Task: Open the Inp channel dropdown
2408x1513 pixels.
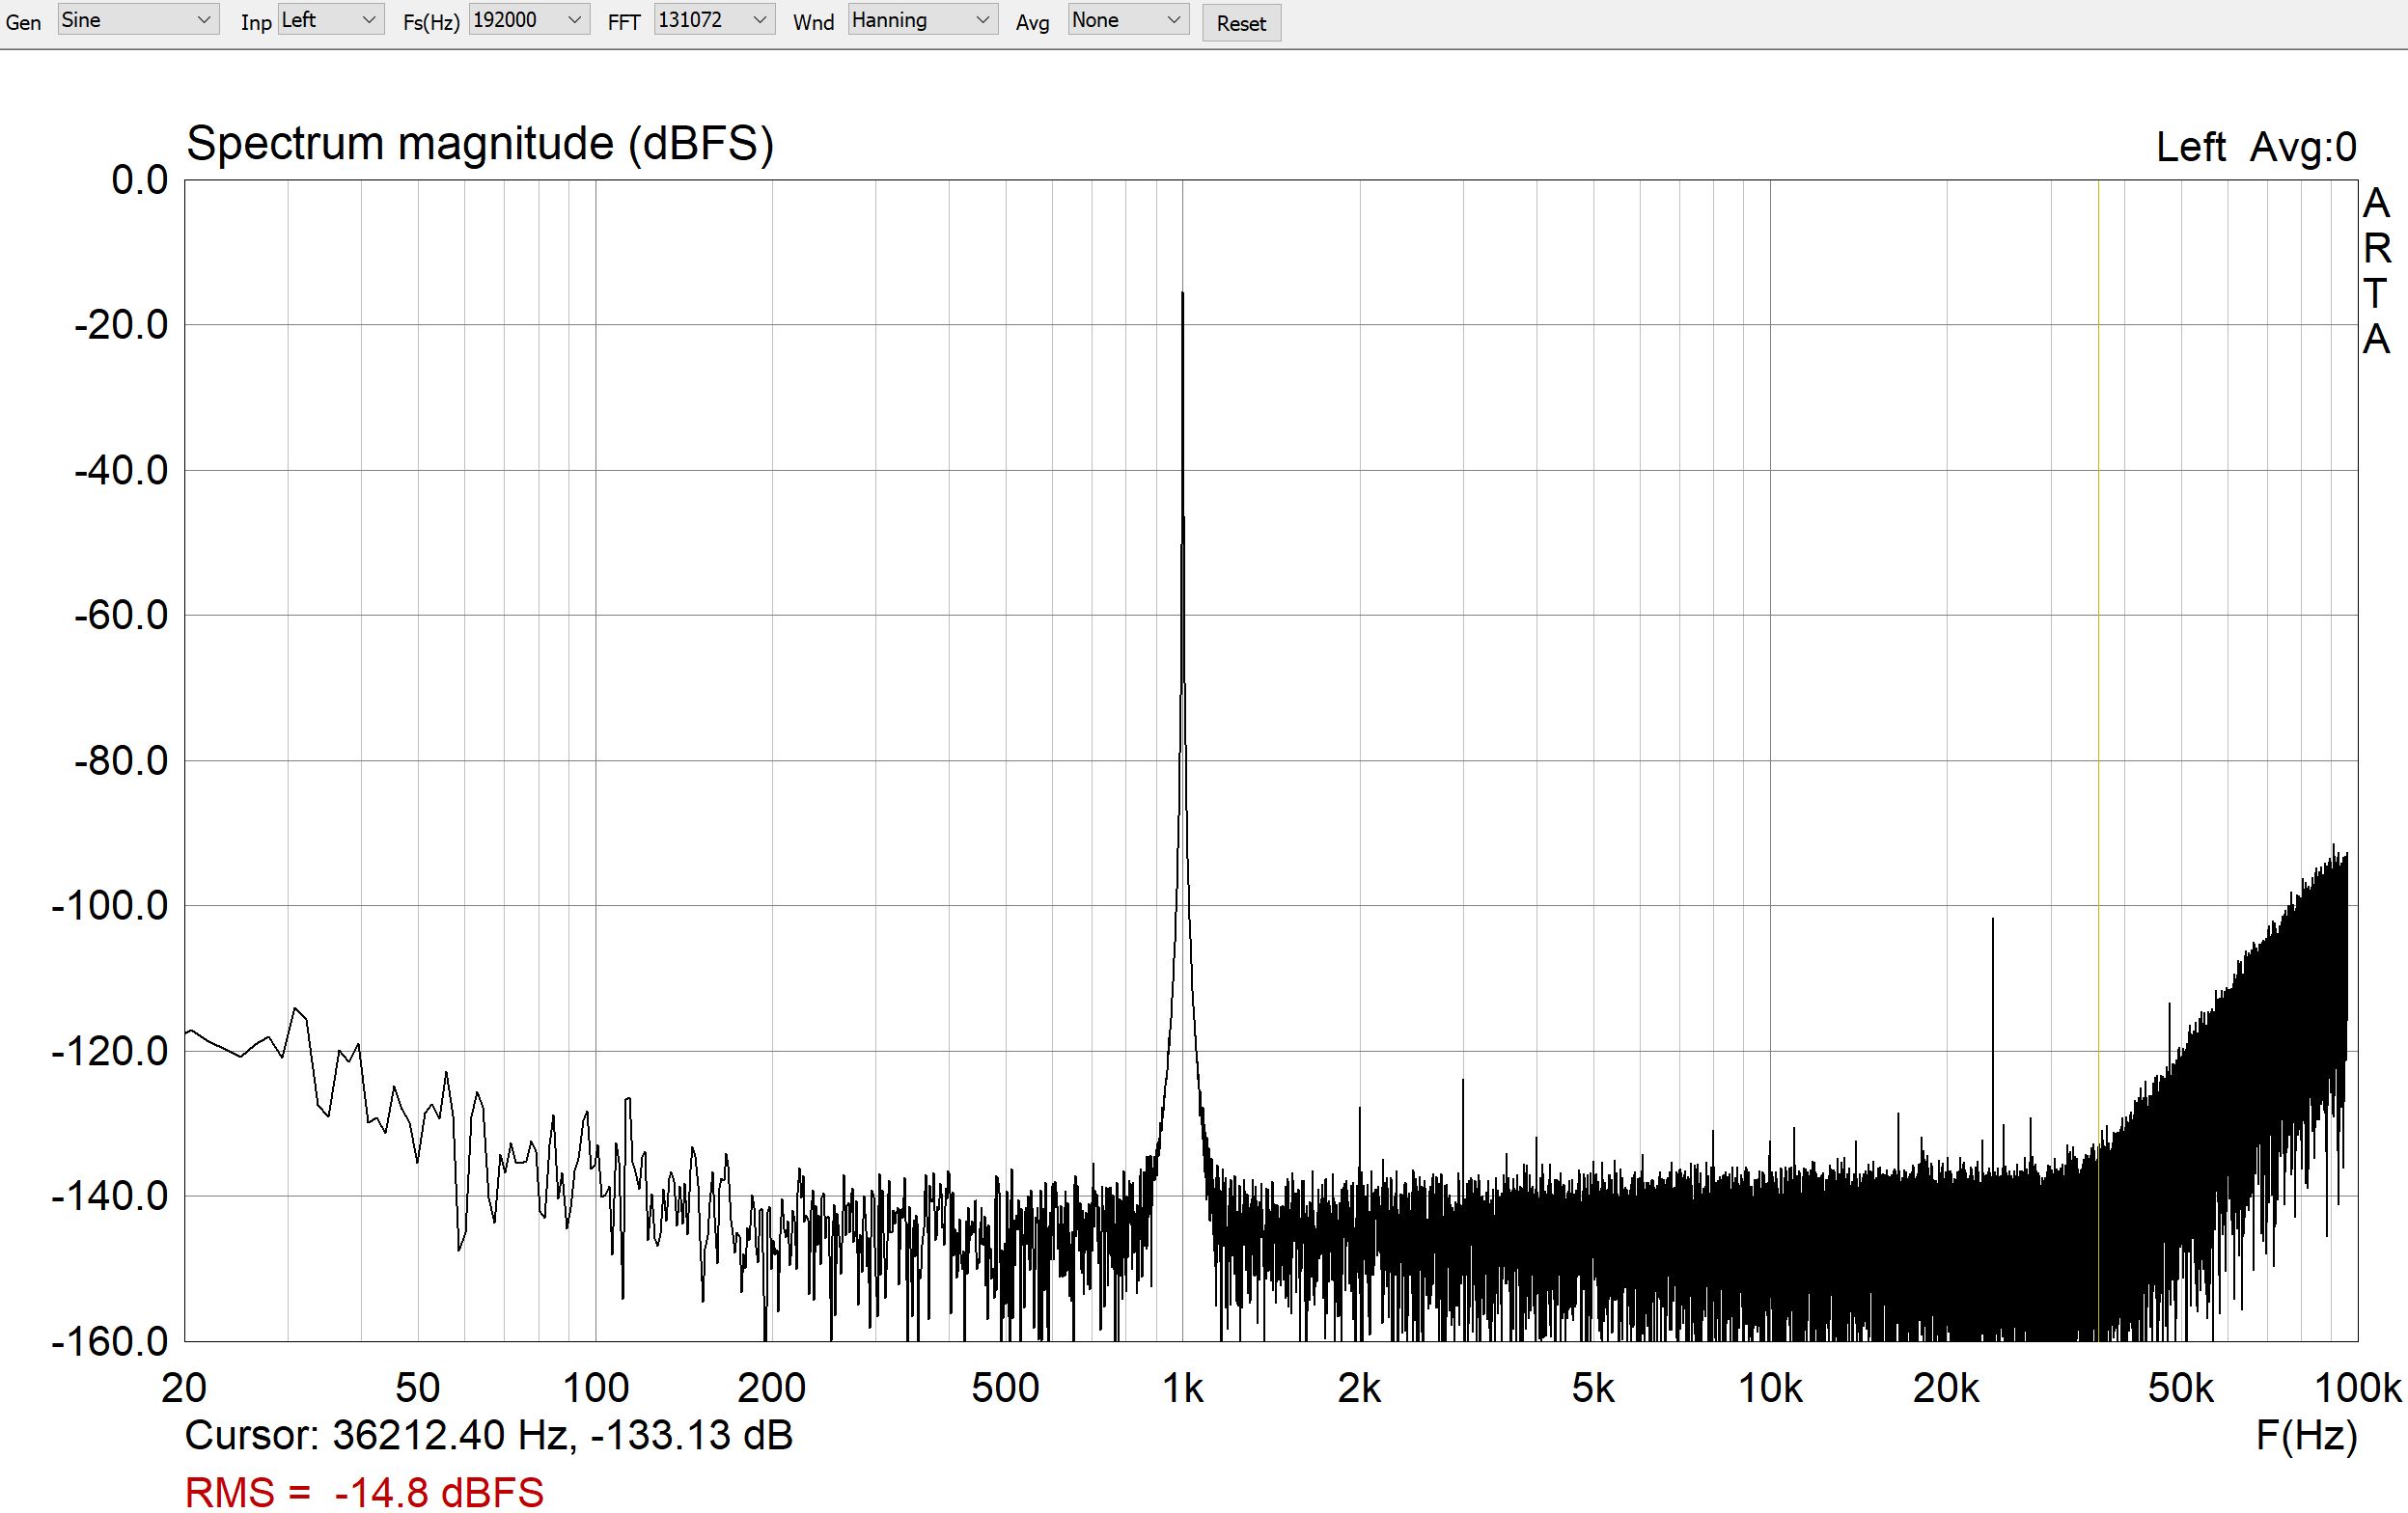Action: pyautogui.click(x=330, y=20)
